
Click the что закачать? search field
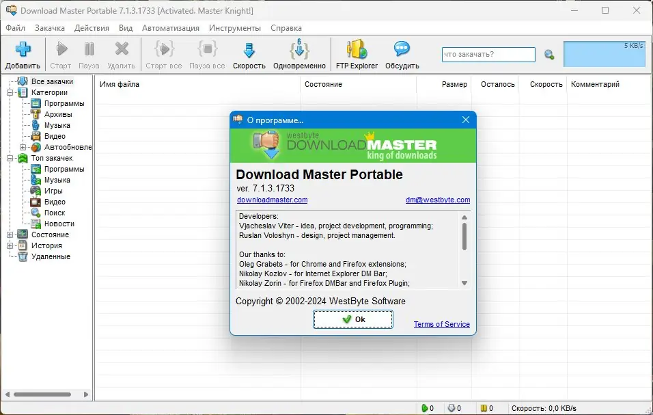[x=488, y=55]
